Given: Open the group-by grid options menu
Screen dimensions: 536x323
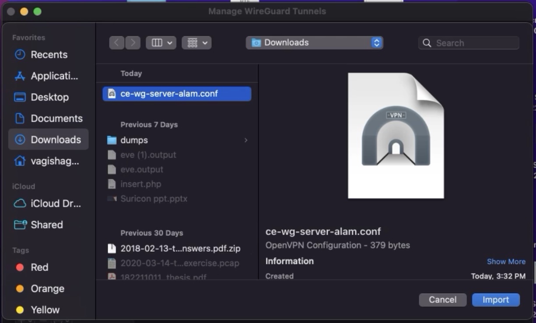Looking at the screenshot, I should [x=196, y=42].
